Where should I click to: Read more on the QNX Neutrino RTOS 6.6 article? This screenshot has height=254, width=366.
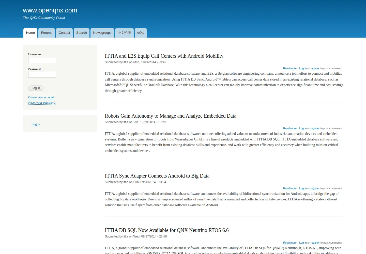[290, 243]
